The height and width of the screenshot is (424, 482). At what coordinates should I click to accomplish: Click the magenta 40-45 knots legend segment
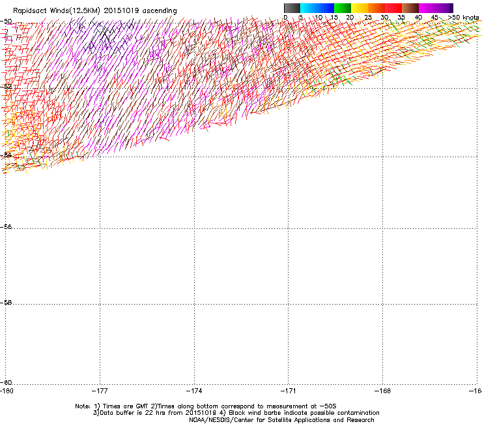[x=427, y=8]
